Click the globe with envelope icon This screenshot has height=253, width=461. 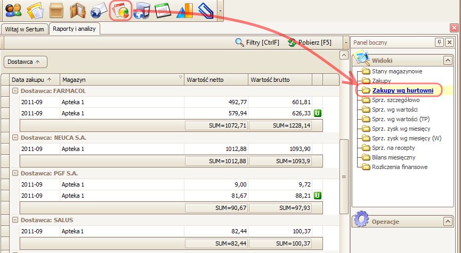coord(99,10)
